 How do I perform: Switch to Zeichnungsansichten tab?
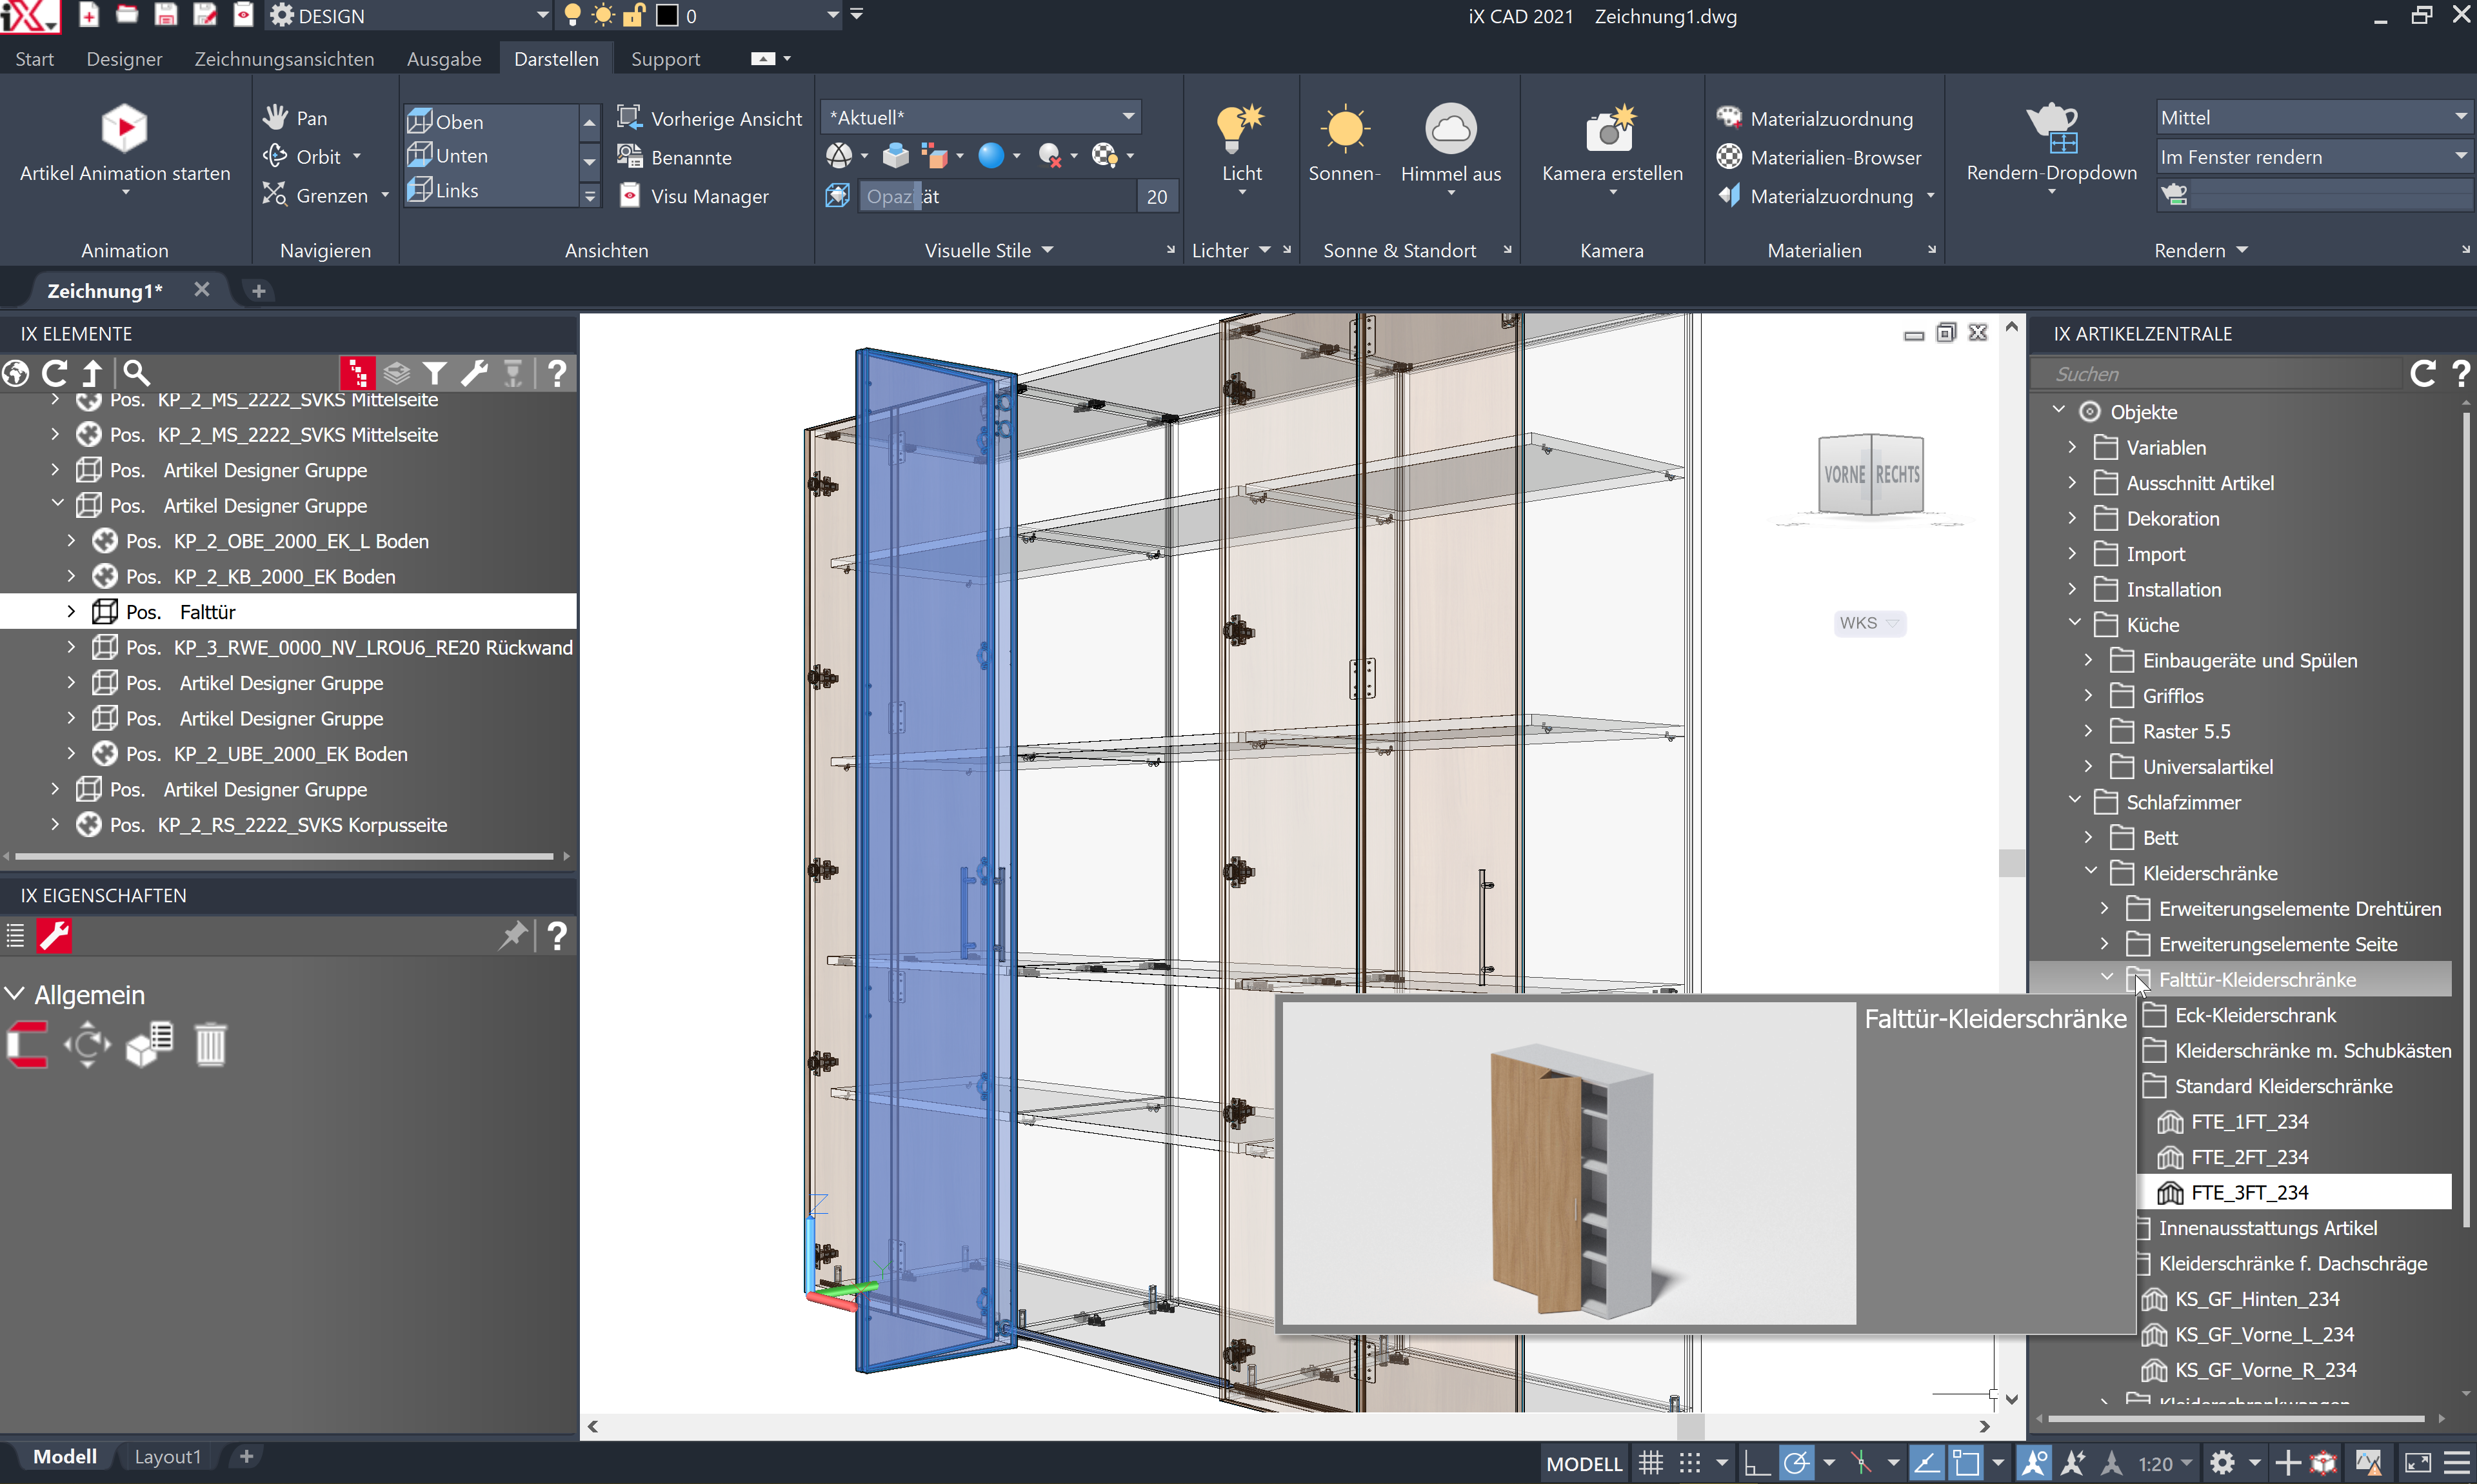pos(284,58)
